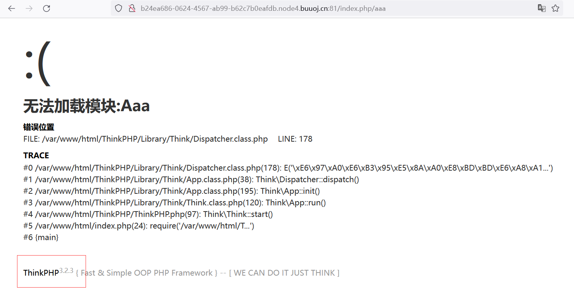Screen dimensions: 574x293
Task: Click the Fast & Simple OOP PHP Framework tagline
Action: (147, 273)
